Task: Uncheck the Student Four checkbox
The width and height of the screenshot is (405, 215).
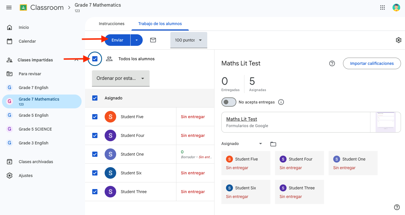Action: (x=95, y=135)
